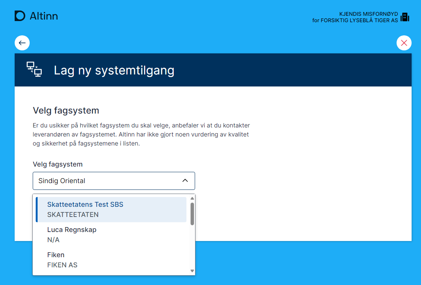Click the Altinn wordmark text
The height and width of the screenshot is (285, 421).
click(x=44, y=16)
